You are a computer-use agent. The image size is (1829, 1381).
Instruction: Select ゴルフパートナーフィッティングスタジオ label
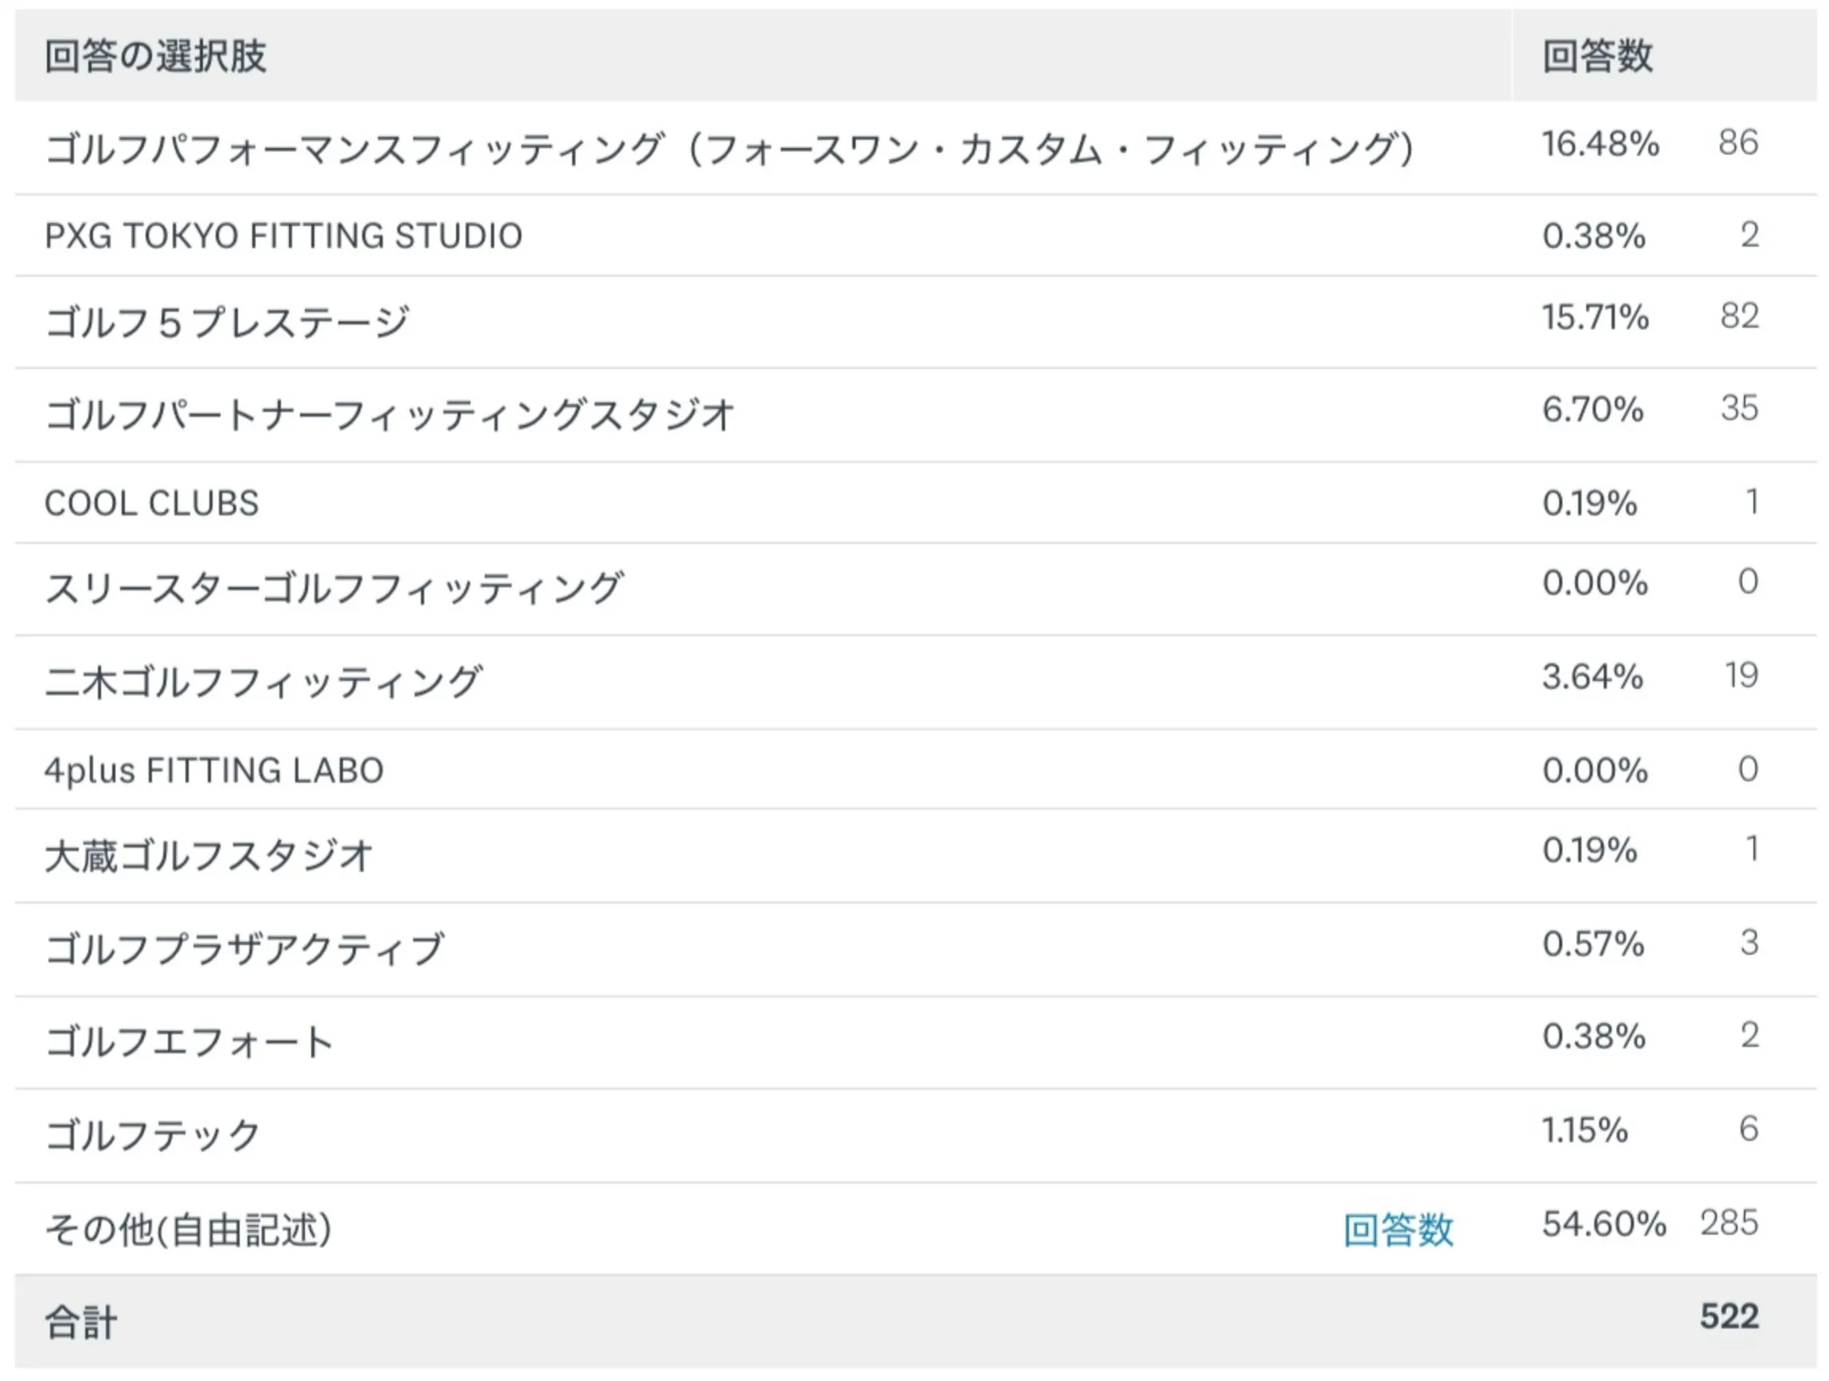(389, 414)
